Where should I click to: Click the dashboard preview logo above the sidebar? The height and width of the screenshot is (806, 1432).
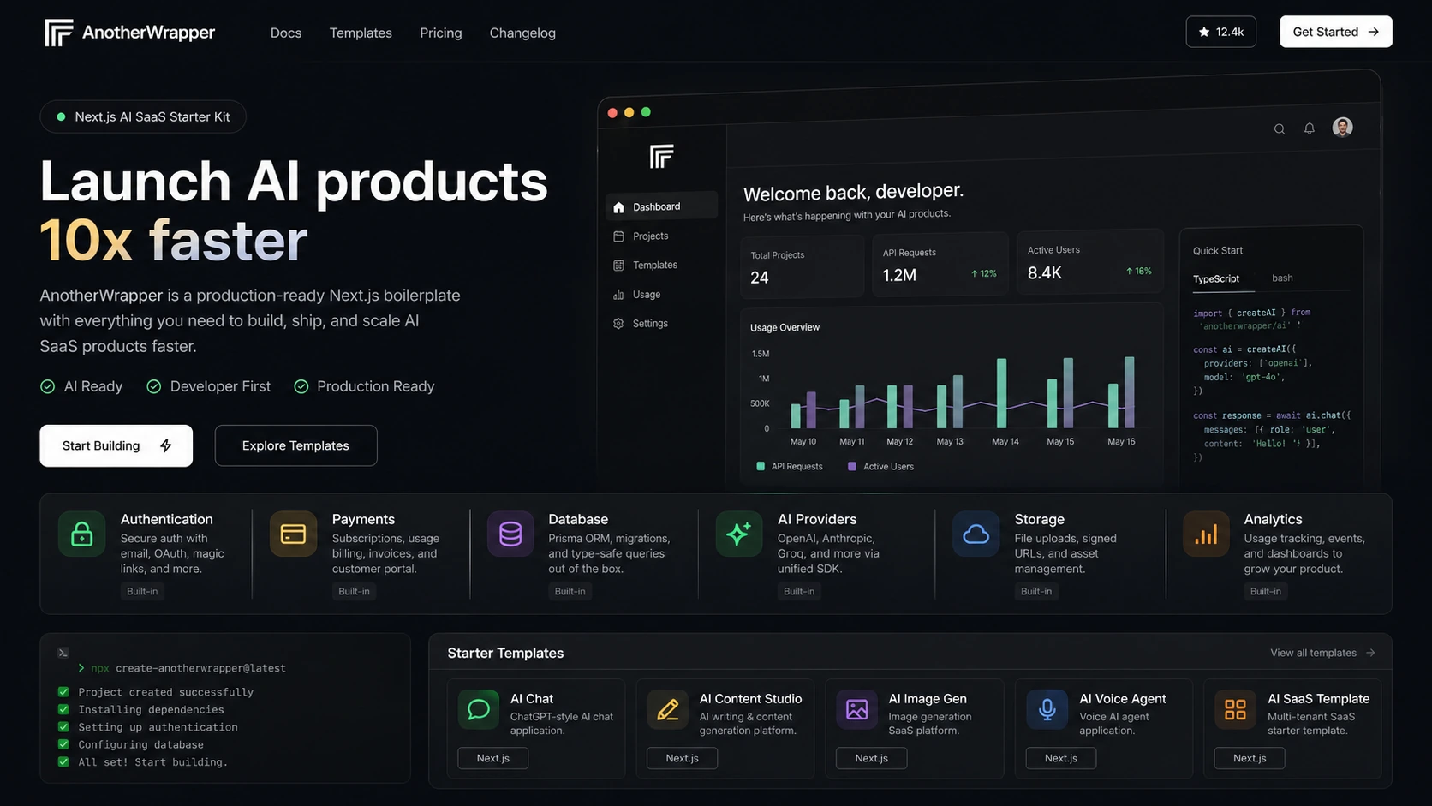click(661, 157)
